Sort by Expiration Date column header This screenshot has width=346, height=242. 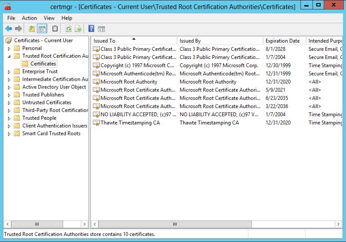point(285,41)
